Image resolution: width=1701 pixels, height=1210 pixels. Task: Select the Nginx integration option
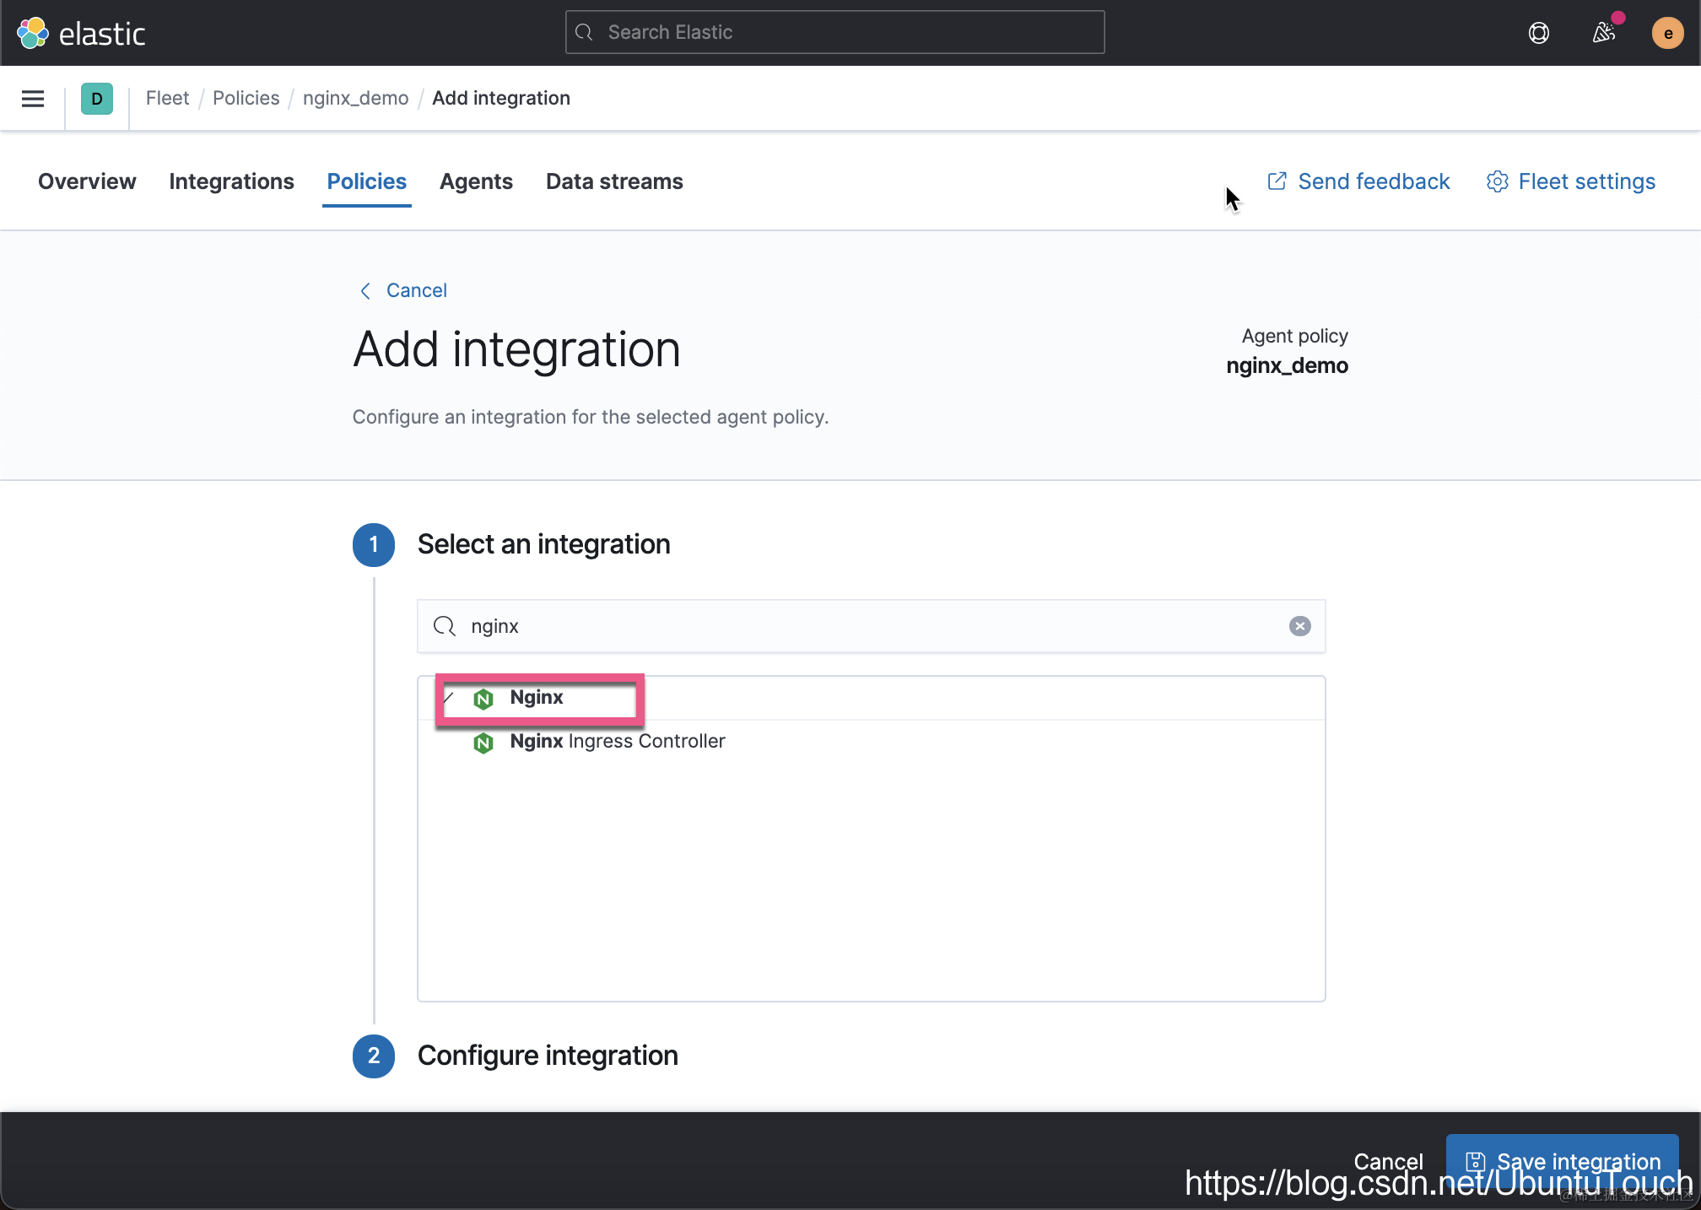[x=537, y=698]
